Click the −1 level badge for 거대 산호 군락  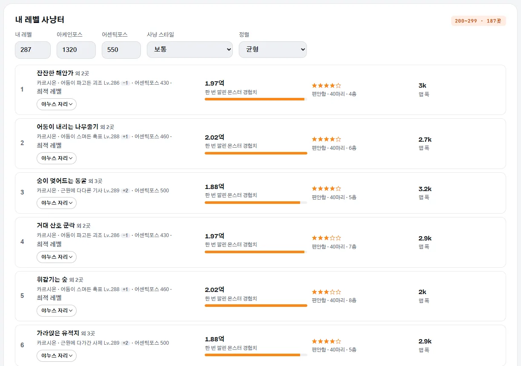[126, 235]
